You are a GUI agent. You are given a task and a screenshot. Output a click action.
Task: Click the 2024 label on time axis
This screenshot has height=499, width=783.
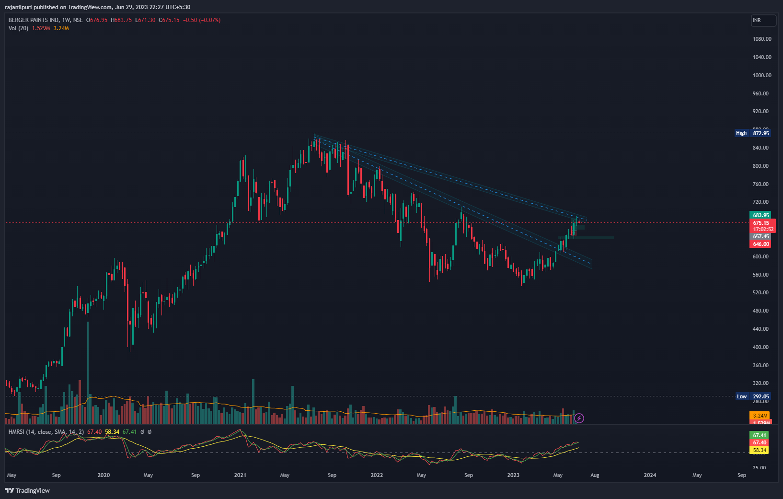point(650,475)
